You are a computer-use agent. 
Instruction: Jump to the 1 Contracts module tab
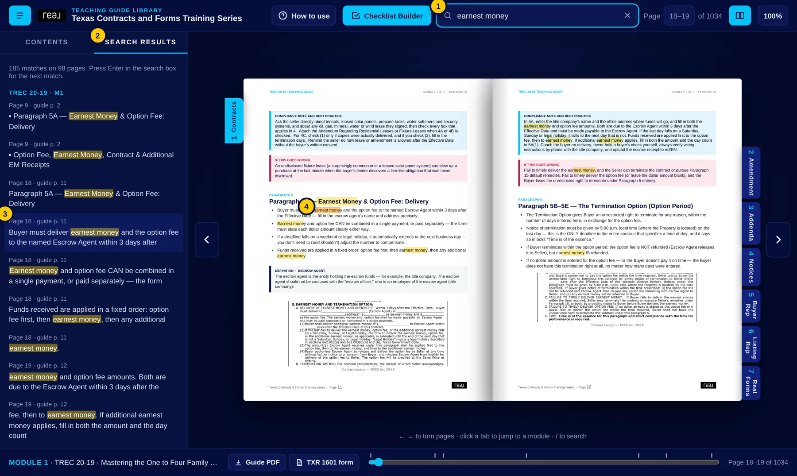(x=234, y=120)
